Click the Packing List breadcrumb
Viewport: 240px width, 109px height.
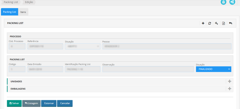[x=11, y=2]
